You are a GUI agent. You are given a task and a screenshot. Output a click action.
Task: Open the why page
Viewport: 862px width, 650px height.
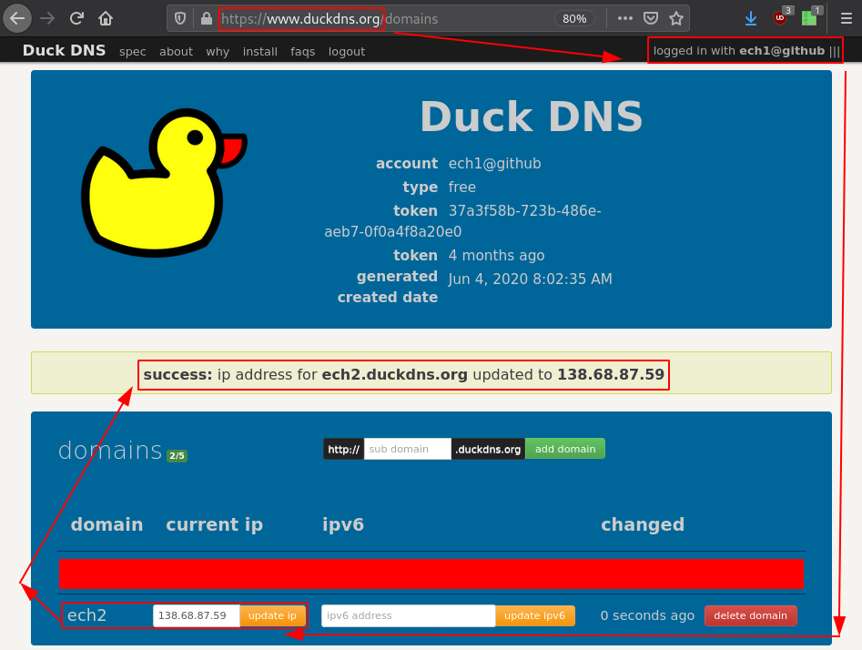tap(218, 52)
